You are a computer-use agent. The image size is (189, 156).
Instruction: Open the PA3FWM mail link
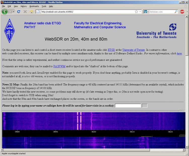(x=59, y=66)
